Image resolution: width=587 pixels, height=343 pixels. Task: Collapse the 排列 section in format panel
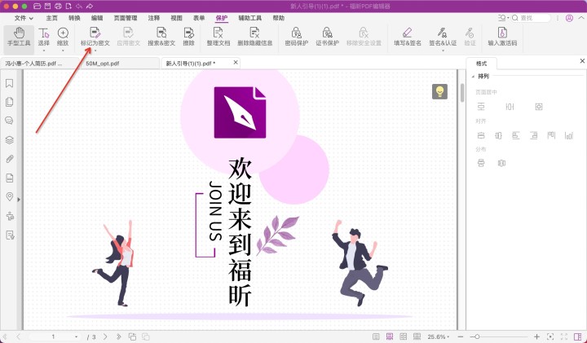tap(473, 76)
